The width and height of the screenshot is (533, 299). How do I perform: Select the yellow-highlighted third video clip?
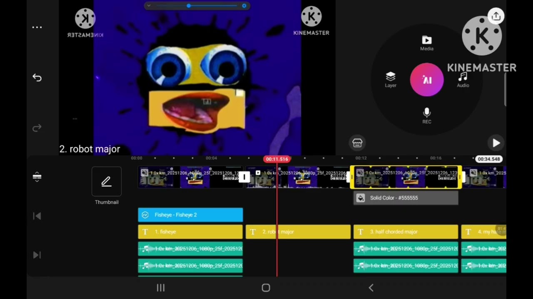[x=406, y=178]
